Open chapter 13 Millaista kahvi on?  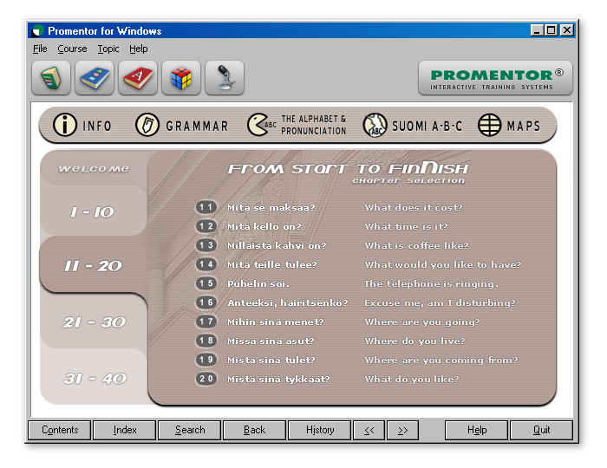(276, 245)
